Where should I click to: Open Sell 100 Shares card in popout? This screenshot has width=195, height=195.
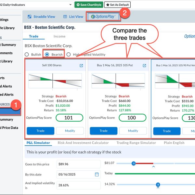pos(81,66)
